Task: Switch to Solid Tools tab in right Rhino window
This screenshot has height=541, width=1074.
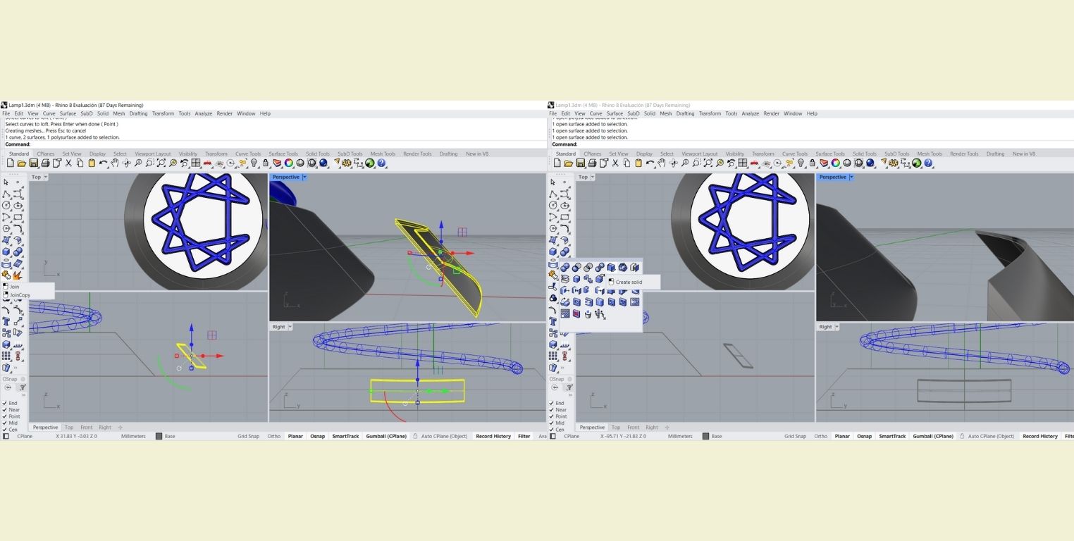Action: pos(865,154)
